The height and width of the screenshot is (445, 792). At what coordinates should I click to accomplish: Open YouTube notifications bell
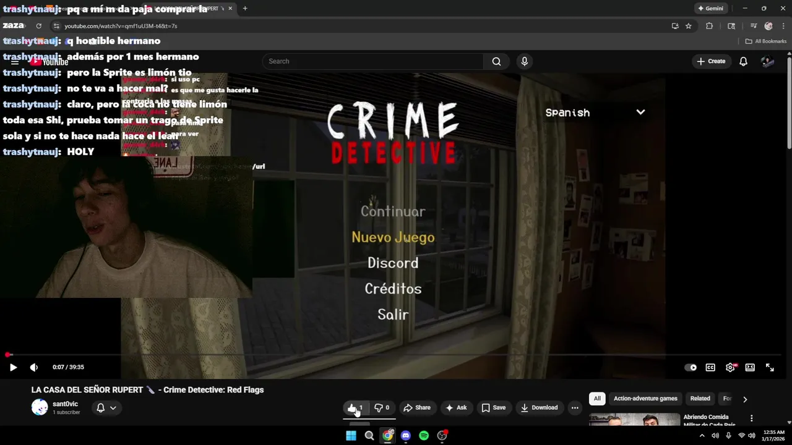pos(743,61)
